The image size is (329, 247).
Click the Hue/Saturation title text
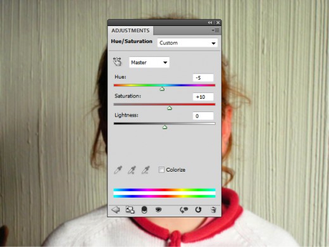[132, 41]
